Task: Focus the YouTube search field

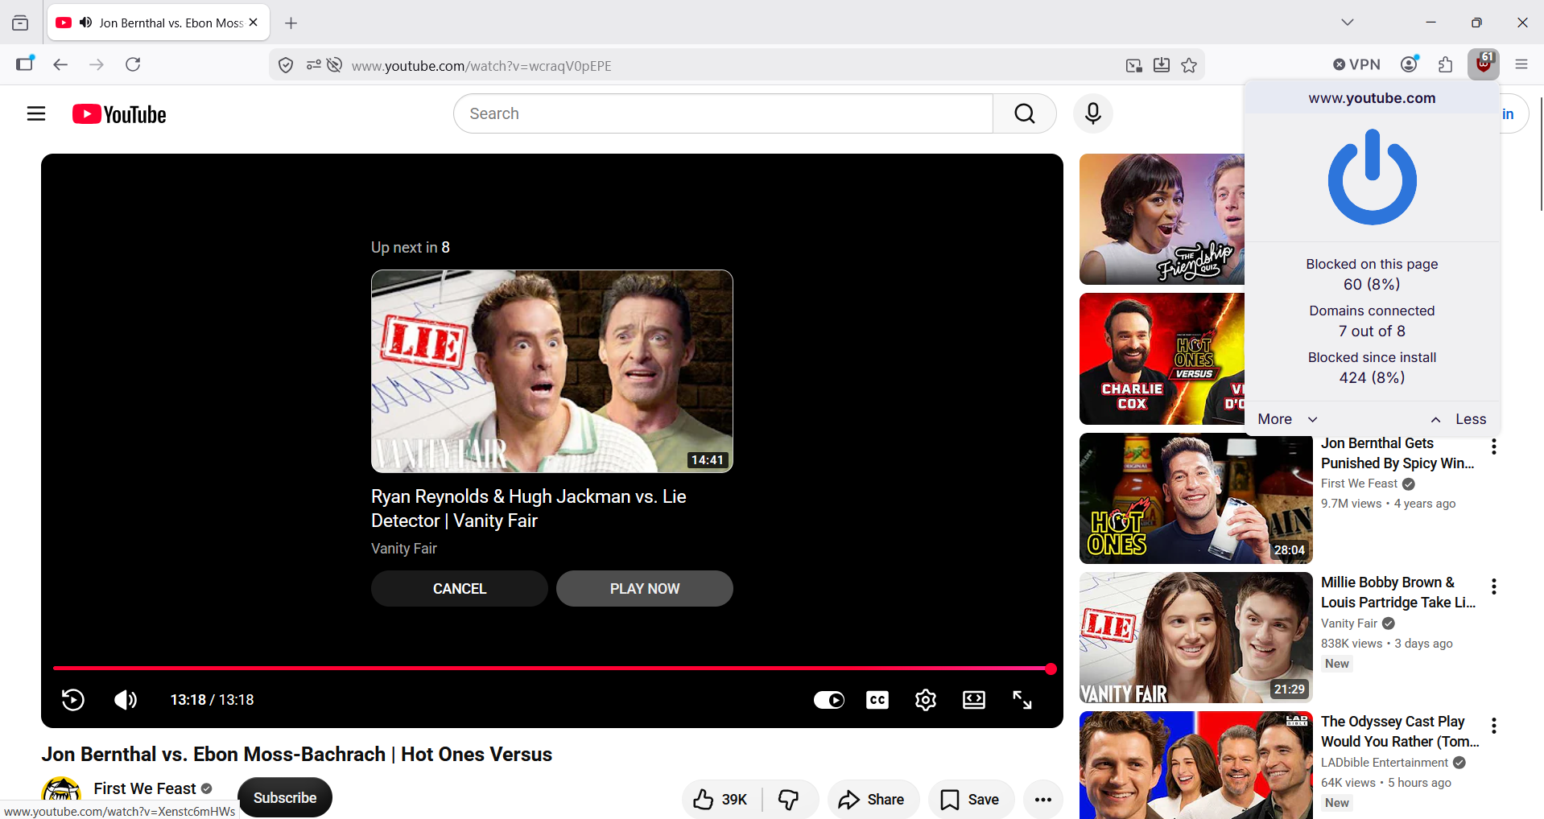Action: pyautogui.click(x=723, y=113)
